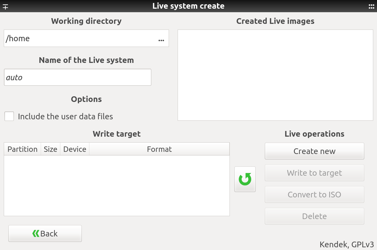377x250 pixels.
Task: Open the window menu icon in title bar corner
Action: [x=5, y=7]
